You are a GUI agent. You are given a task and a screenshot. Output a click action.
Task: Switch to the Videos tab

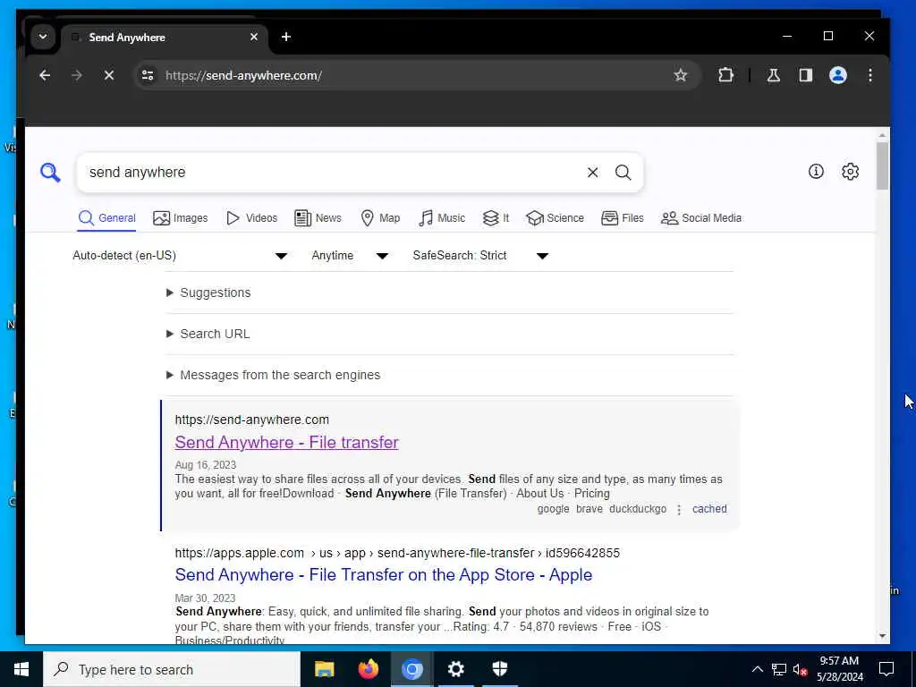click(251, 218)
